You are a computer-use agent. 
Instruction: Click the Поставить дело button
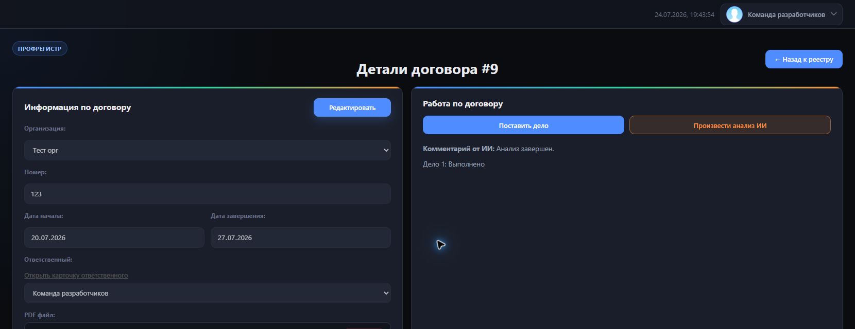[x=523, y=125]
